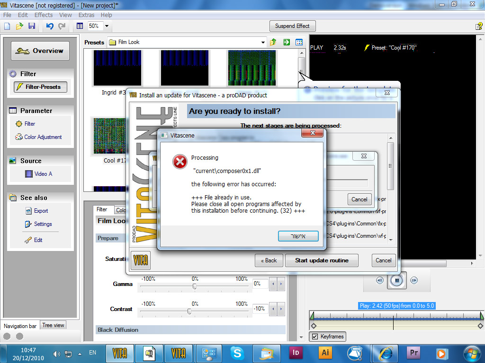
Task: Select Video A source
Action: pos(39,174)
